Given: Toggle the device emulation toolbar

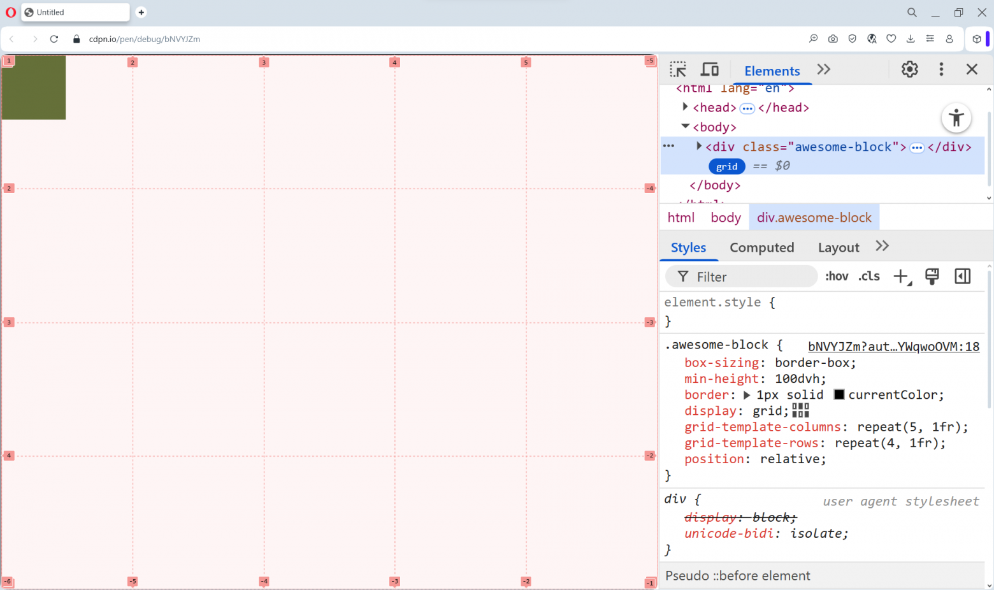Looking at the screenshot, I should coord(710,69).
